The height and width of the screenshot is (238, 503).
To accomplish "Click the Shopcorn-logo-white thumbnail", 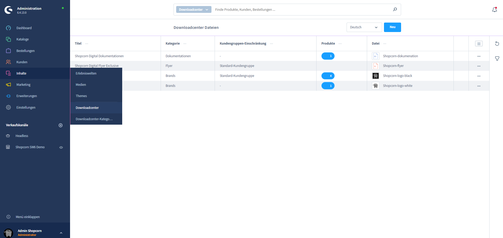I will coord(376,86).
